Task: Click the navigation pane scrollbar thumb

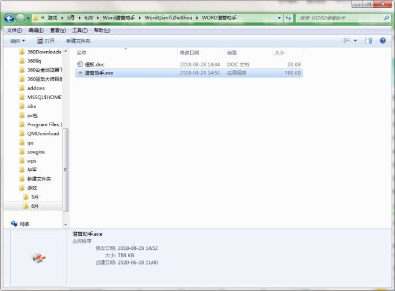Action: 65,170
